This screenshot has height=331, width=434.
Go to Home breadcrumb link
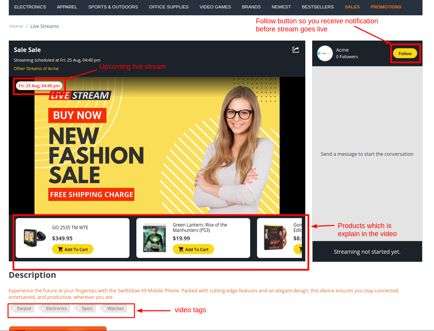(x=16, y=26)
